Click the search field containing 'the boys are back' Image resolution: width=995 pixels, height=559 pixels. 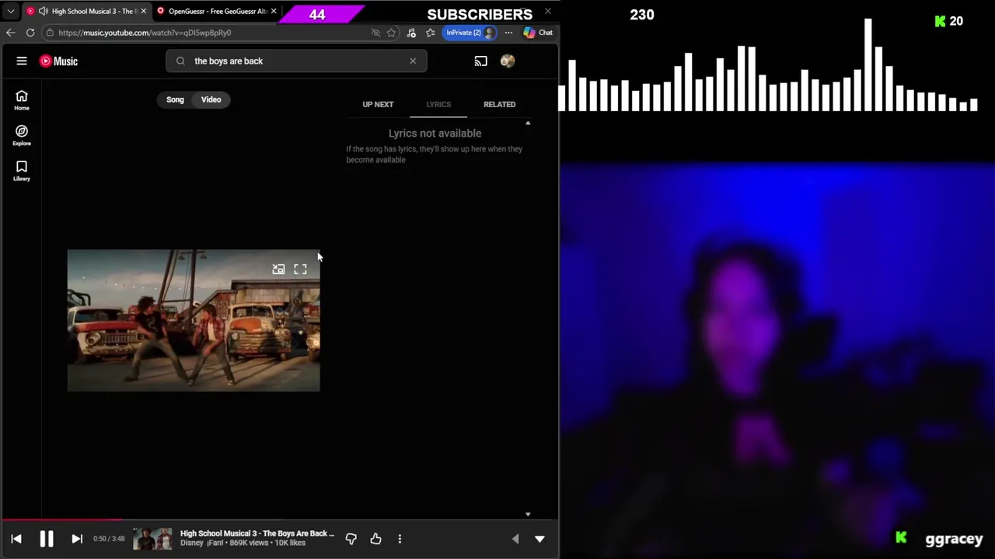(296, 61)
